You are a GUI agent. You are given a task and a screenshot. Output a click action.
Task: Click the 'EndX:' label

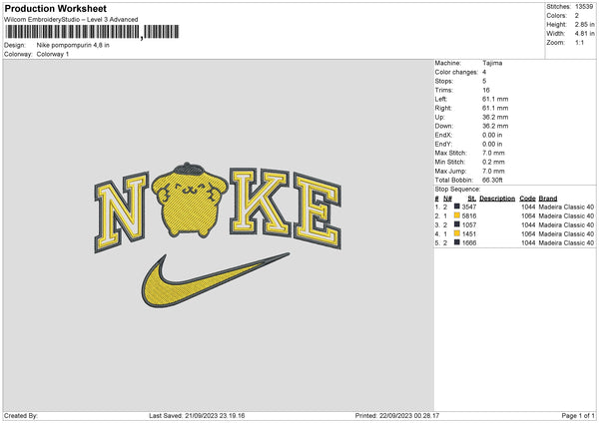(x=443, y=135)
